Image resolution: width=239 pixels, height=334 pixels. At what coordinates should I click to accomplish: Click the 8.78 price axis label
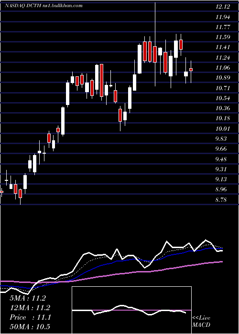pyautogui.click(x=220, y=199)
